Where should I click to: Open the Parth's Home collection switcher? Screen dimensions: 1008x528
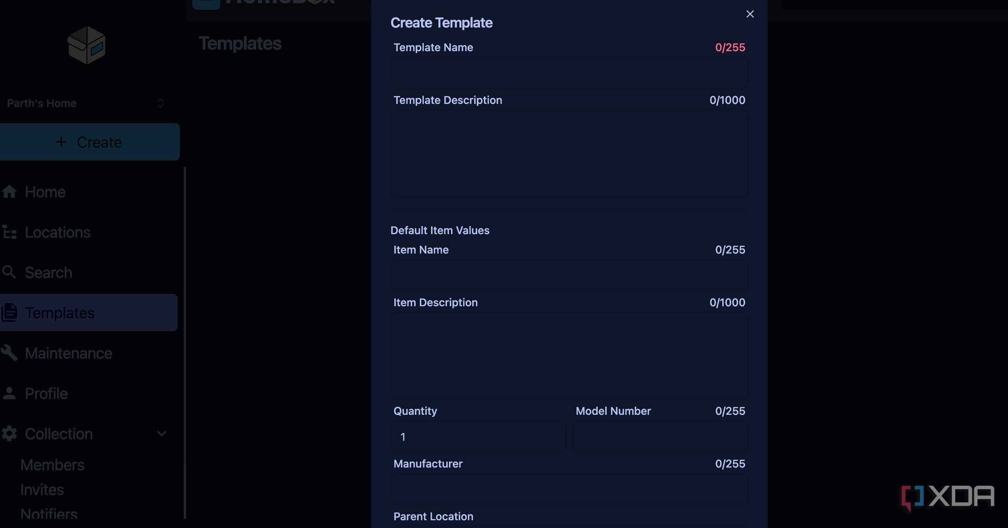click(x=86, y=104)
